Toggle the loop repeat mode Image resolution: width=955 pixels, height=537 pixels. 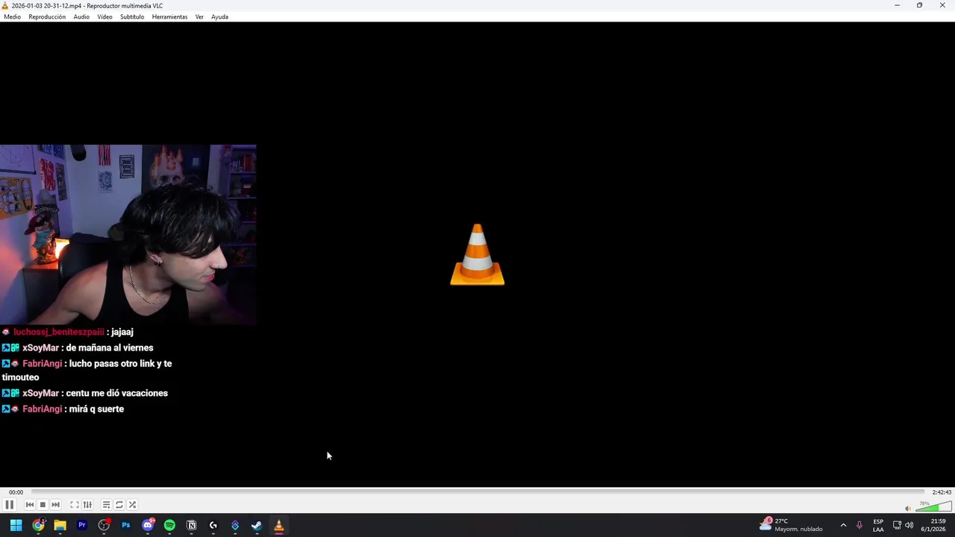pos(119,505)
